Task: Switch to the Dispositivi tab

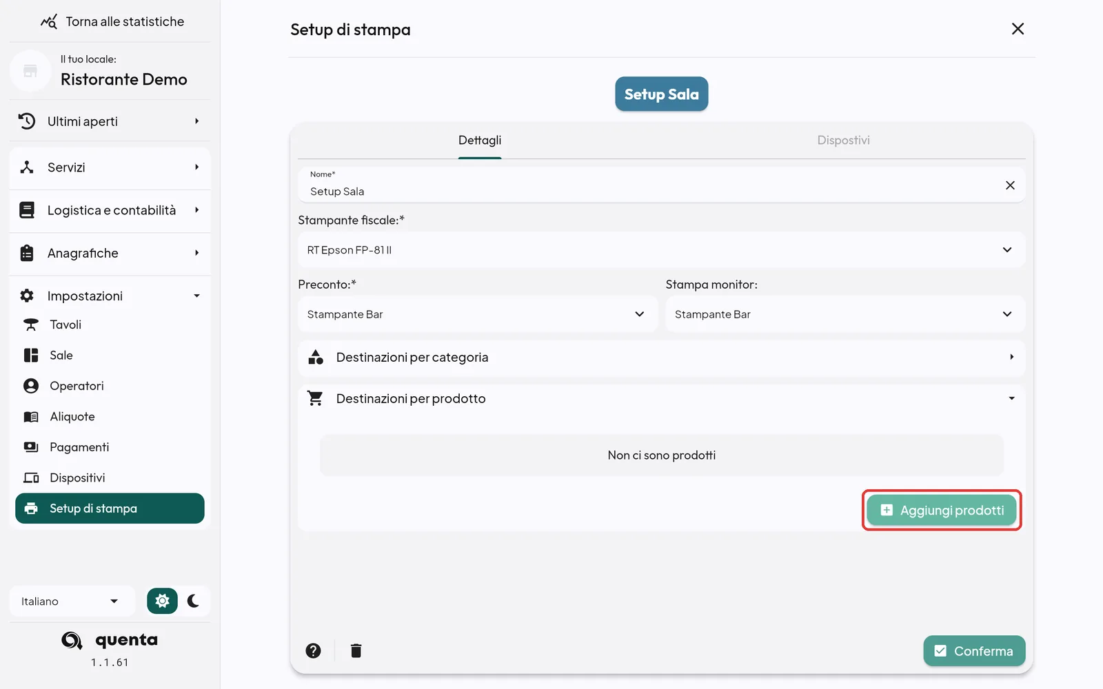Action: pos(843,141)
